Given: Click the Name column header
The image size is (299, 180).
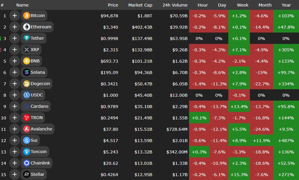Looking at the screenshot, I should 22,5.
